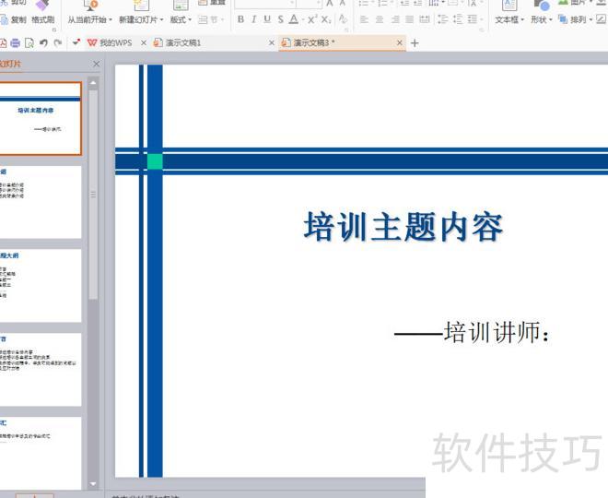608x498 pixels.
Task: Open the Layout (版式) dropdown
Action: [181, 19]
